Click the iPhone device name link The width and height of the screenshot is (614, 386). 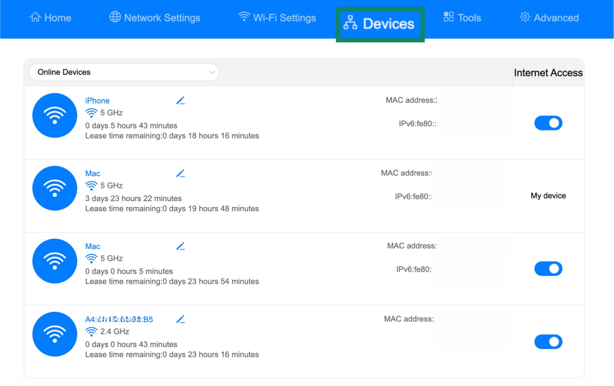coord(98,101)
